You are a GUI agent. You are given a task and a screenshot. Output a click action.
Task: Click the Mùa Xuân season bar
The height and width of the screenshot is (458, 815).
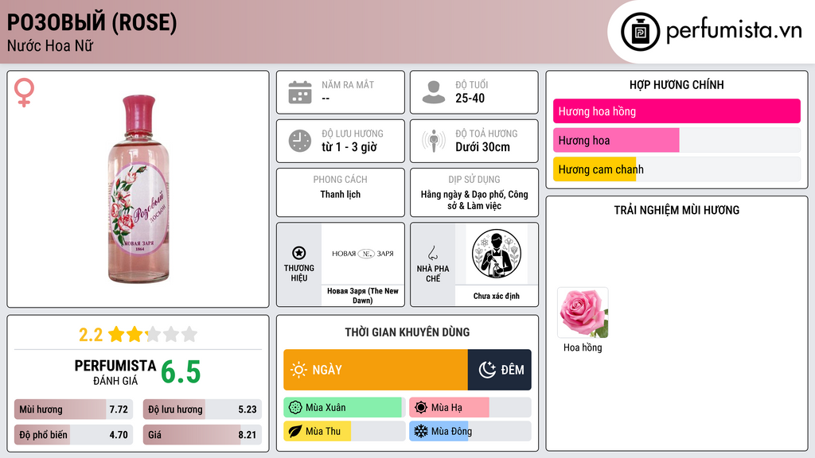tap(345, 408)
